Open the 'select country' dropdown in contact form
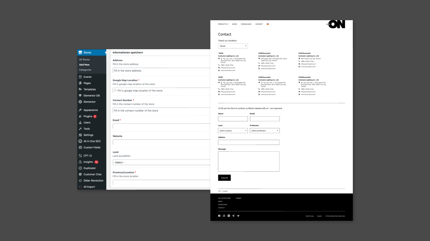 (233, 131)
